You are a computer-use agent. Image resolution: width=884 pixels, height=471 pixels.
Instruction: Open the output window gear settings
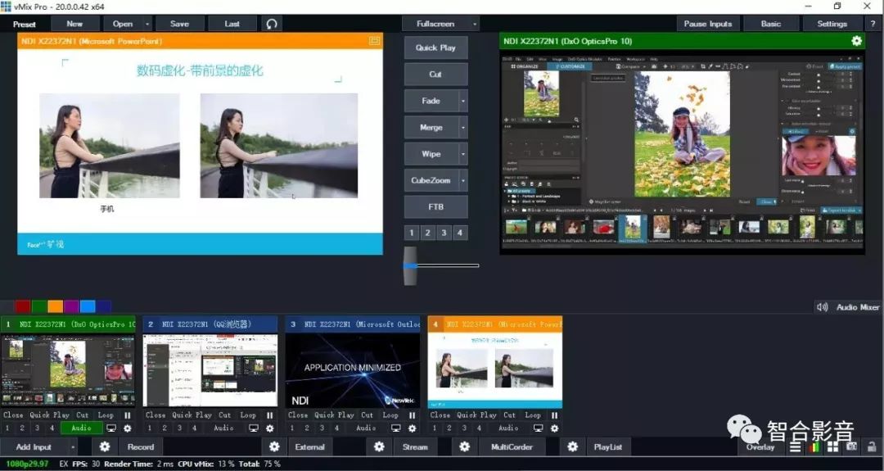tap(856, 41)
